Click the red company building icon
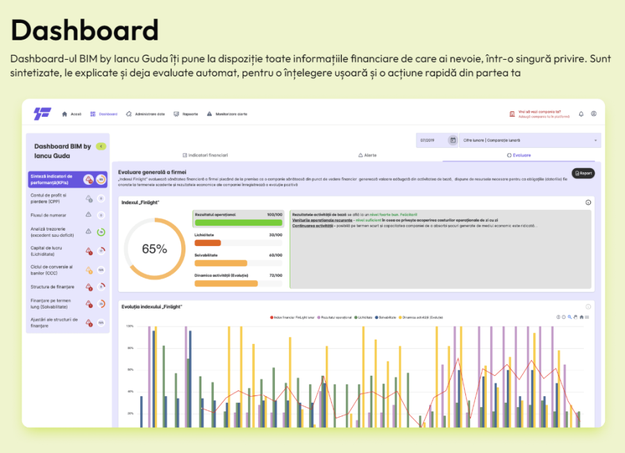The image size is (625, 453). click(512, 114)
